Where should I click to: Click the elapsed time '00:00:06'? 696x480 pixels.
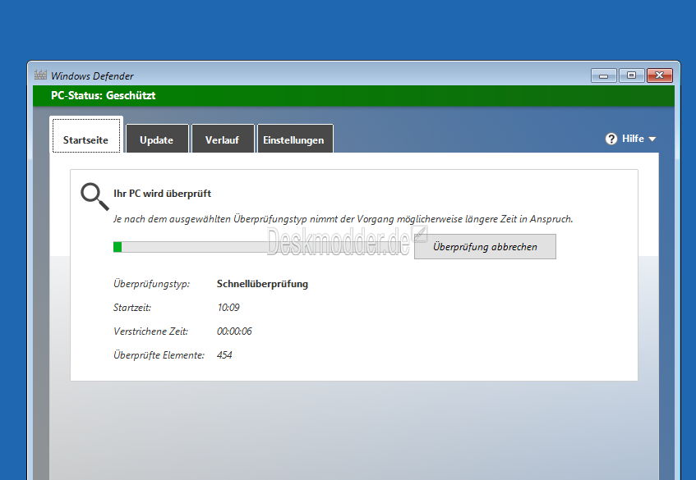click(234, 331)
